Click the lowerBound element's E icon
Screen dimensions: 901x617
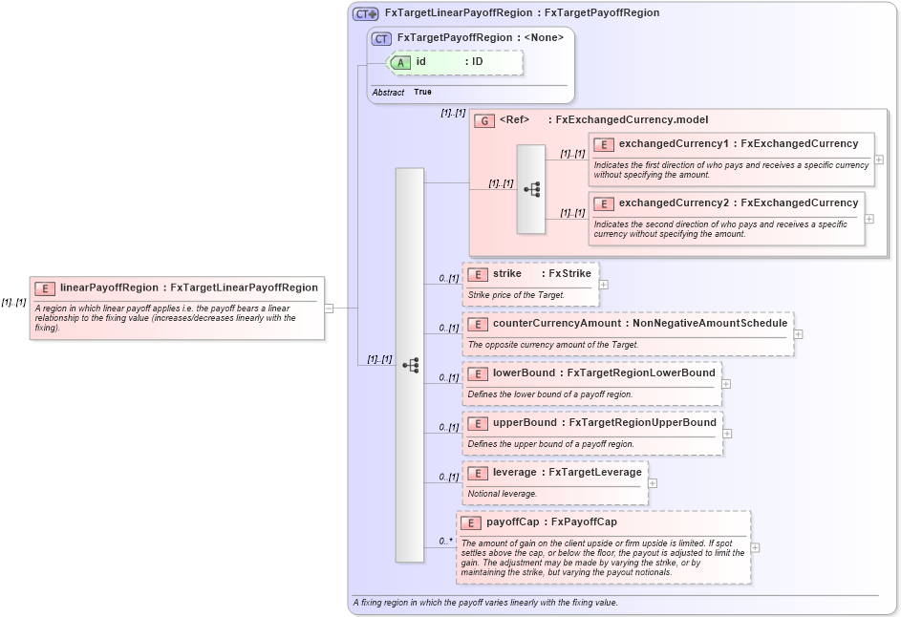click(478, 372)
